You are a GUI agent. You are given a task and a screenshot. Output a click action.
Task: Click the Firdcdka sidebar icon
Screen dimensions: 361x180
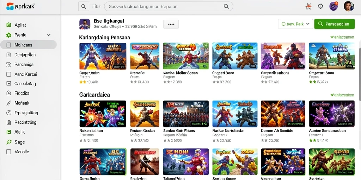click(x=9, y=93)
